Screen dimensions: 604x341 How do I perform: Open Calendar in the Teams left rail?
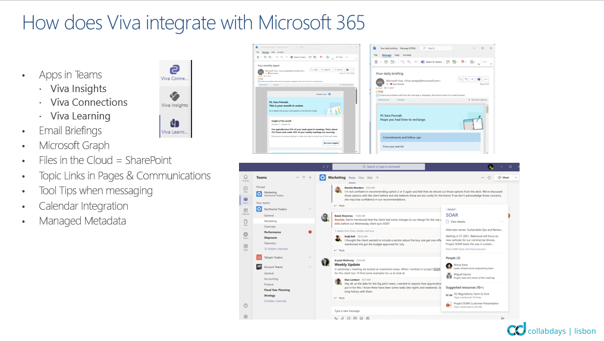[x=246, y=211]
